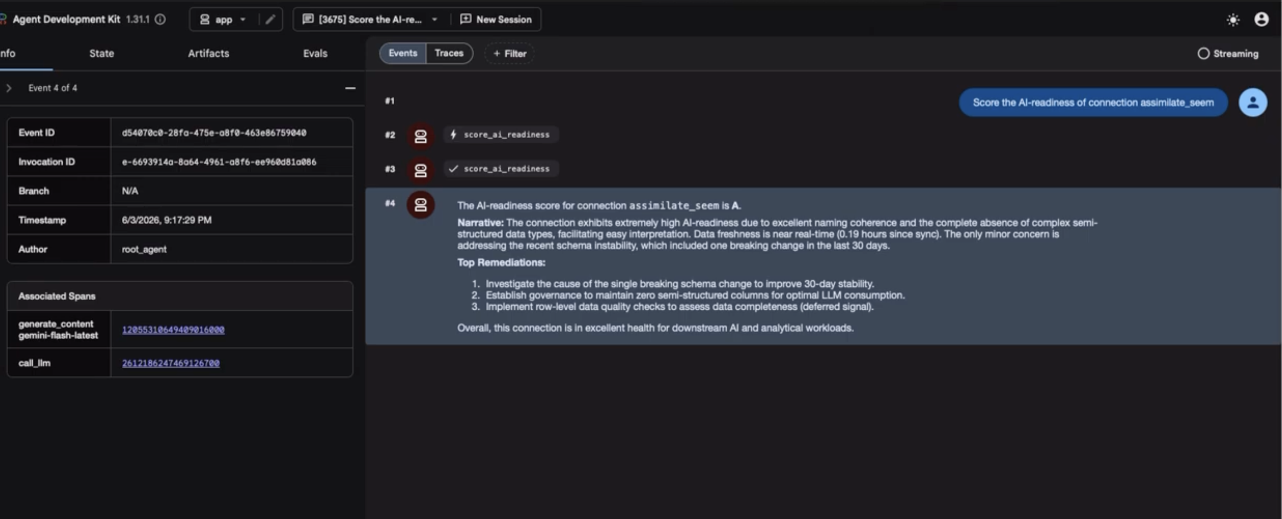Toggle the light/dark theme sun icon

click(x=1233, y=20)
